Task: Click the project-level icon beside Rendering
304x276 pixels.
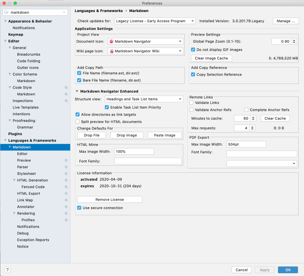Action: 66,213
